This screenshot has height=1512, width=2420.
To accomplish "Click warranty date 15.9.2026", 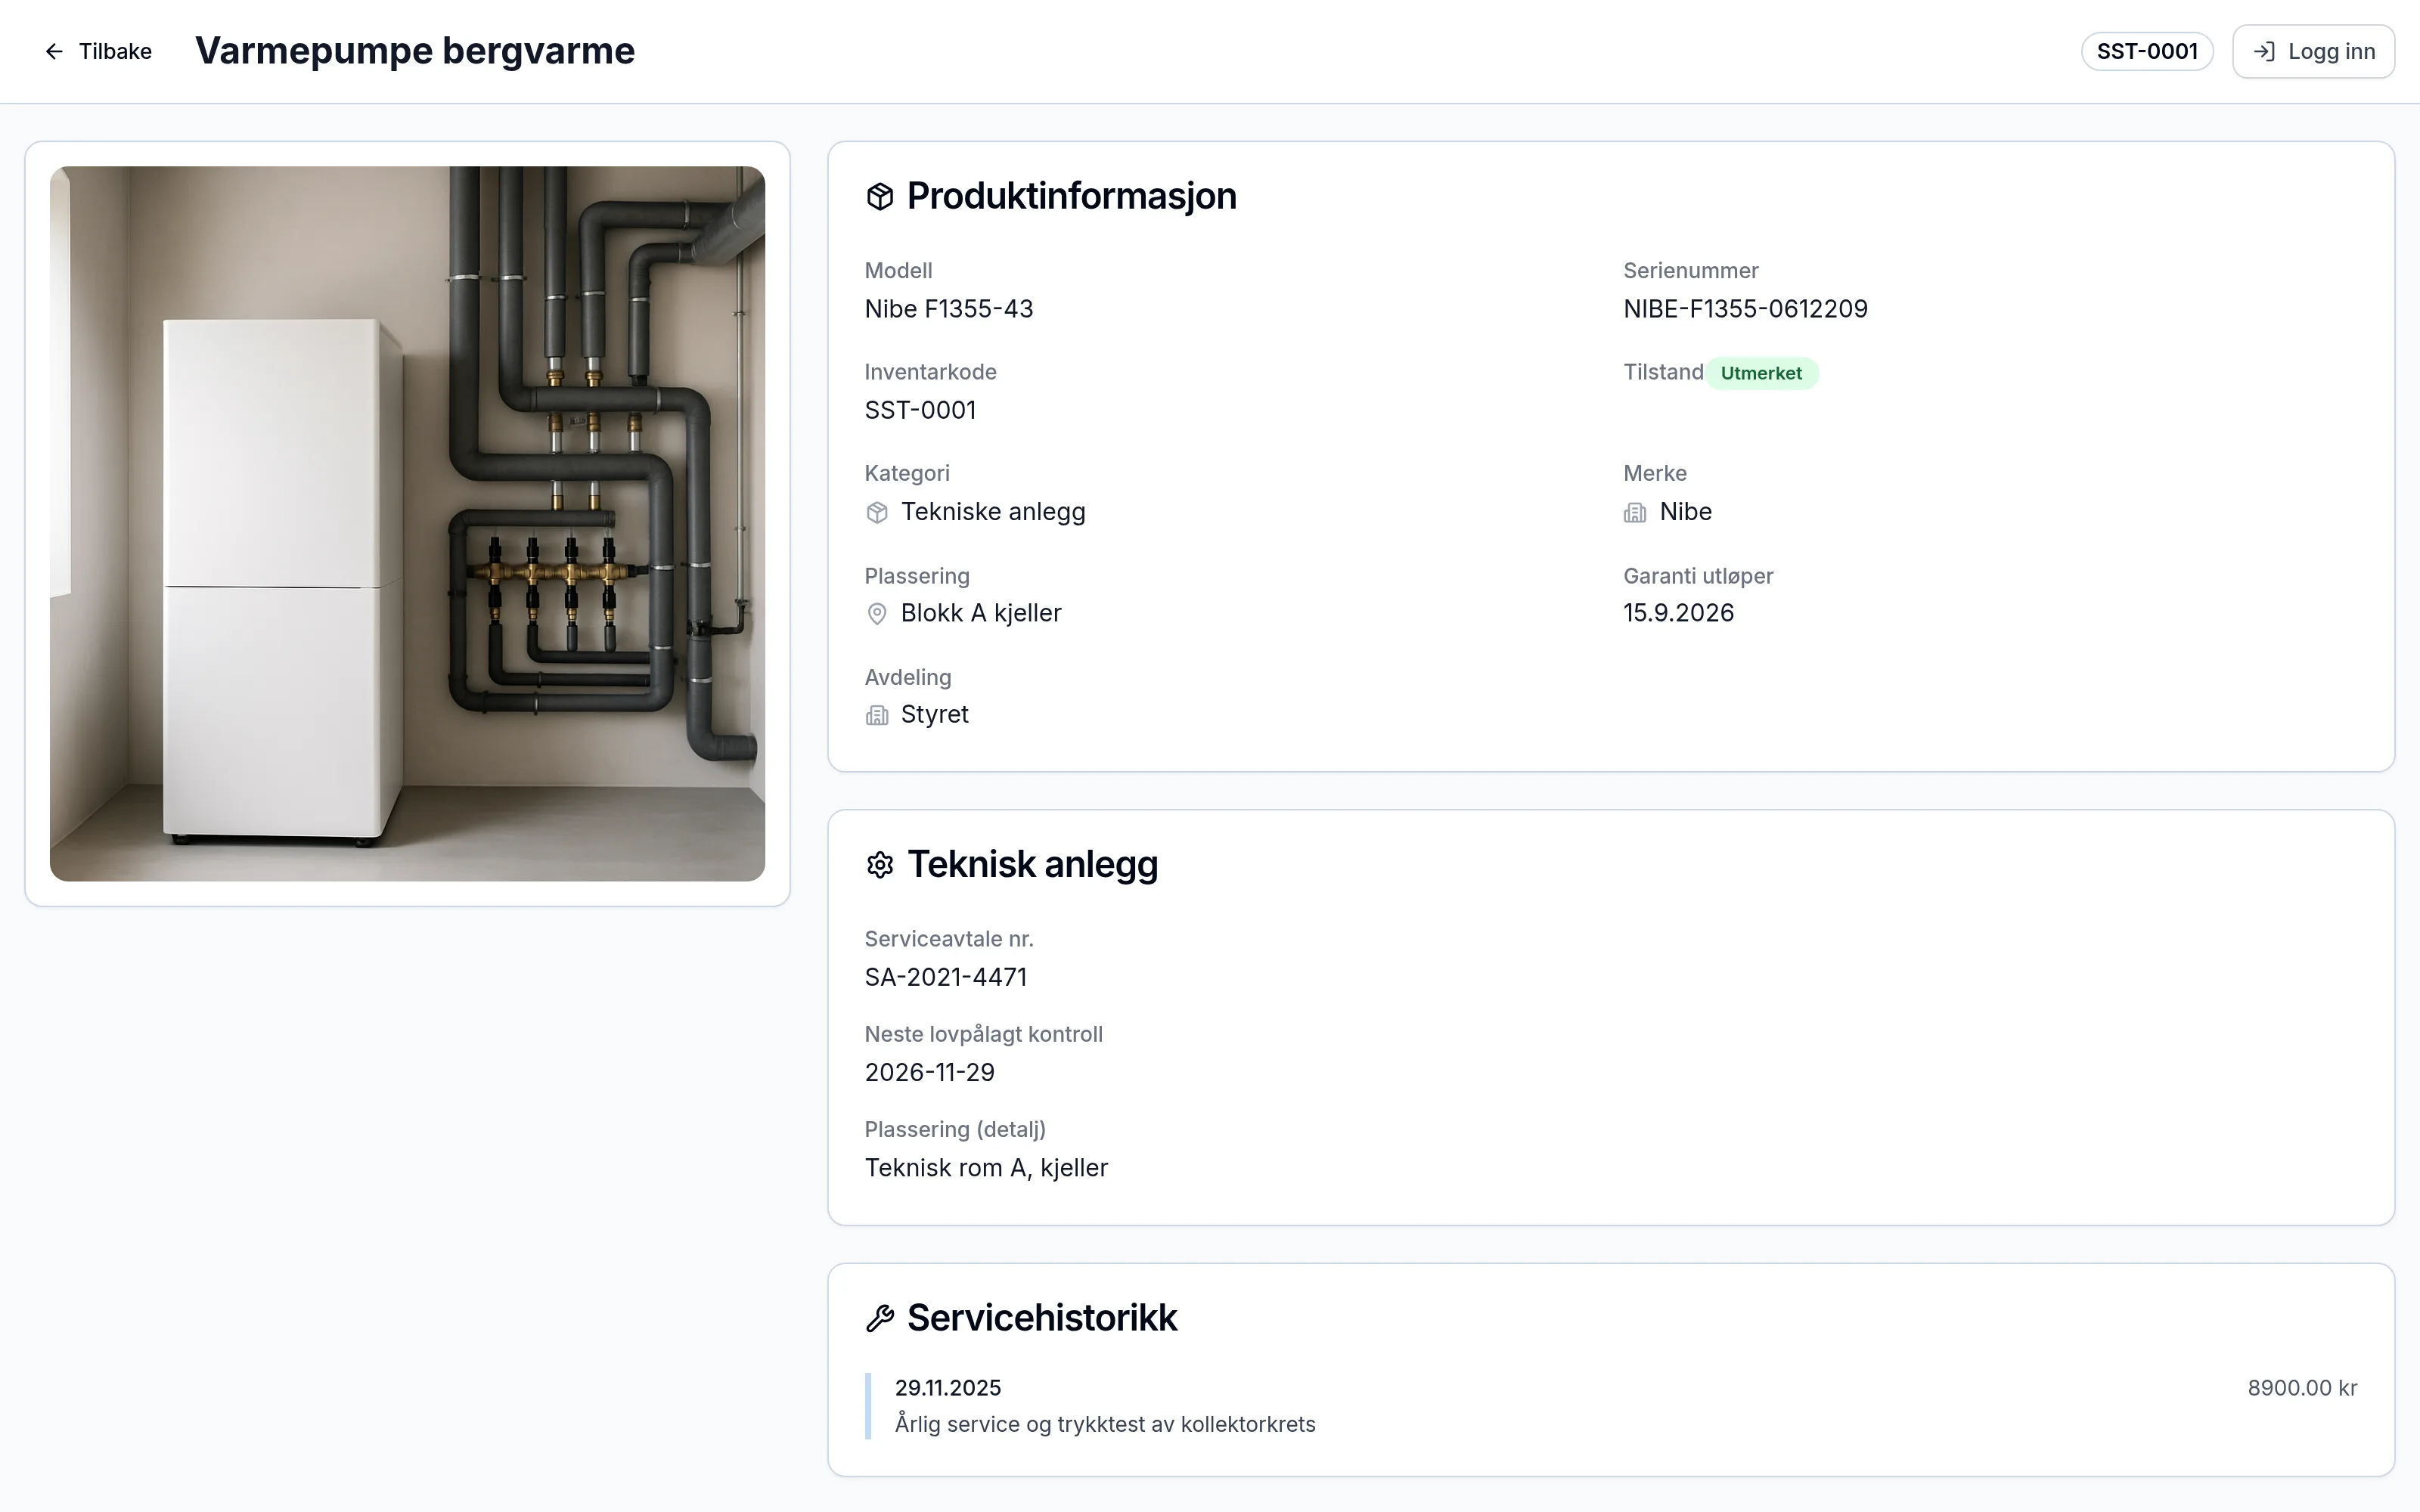I will (x=1678, y=613).
